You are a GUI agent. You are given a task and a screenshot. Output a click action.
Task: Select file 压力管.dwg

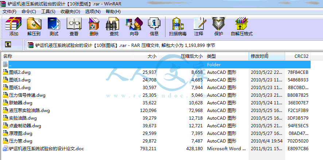pyautogui.click(x=21, y=141)
